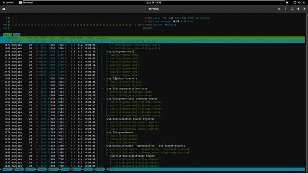Click the F7 Nice- key in bottom bar
308x173 pixels.
tap(76, 169)
